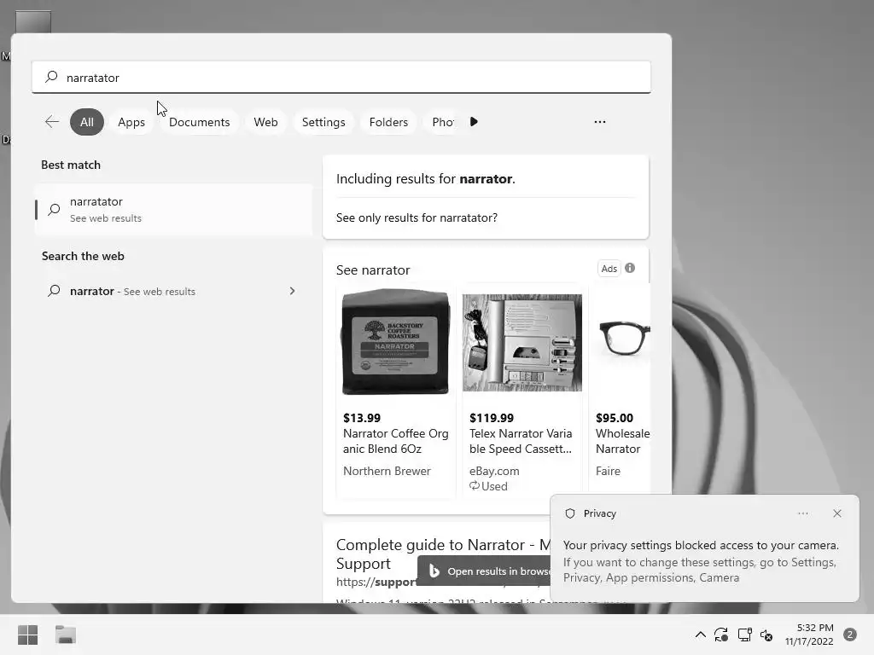
Task: Close the Privacy notification
Action: pyautogui.click(x=837, y=513)
